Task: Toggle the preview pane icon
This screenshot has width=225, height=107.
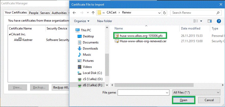Action: [x=210, y=21]
